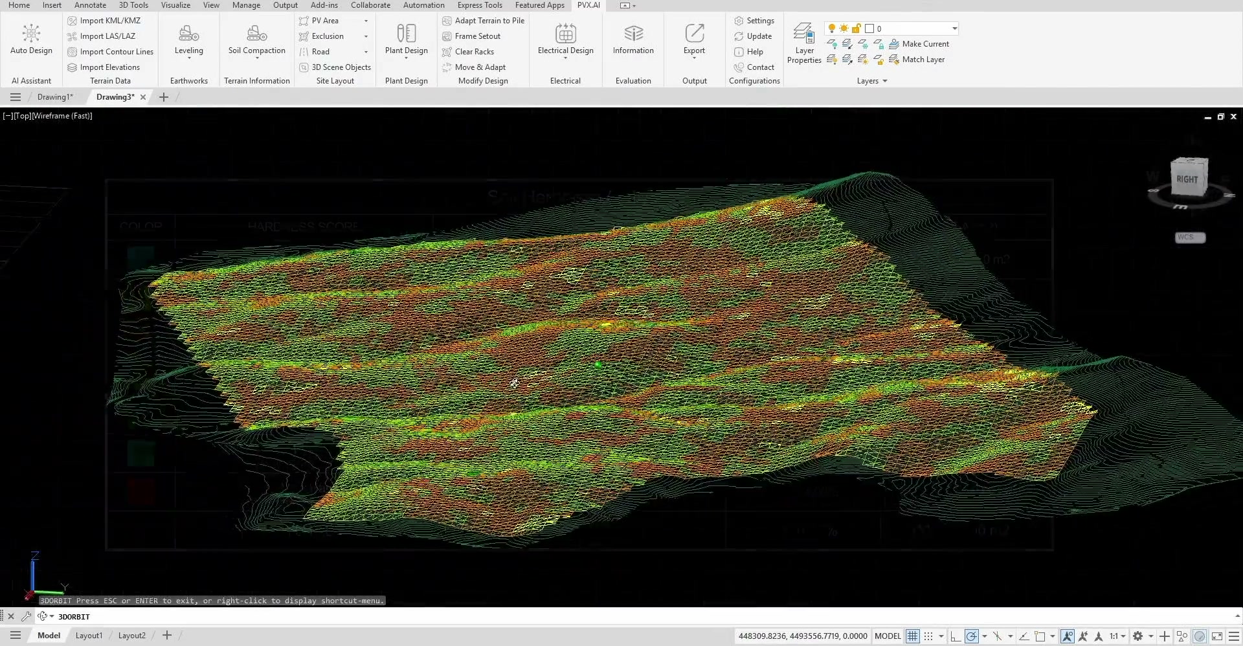Image resolution: width=1243 pixels, height=646 pixels.
Task: Click the Update button
Action: (752, 36)
